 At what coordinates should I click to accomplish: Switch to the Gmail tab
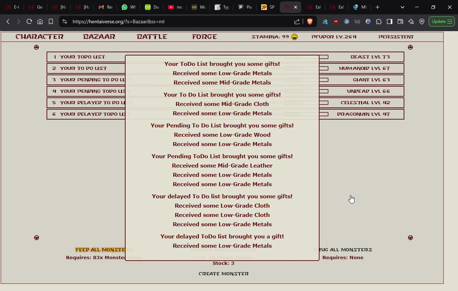pyautogui.click(x=105, y=7)
